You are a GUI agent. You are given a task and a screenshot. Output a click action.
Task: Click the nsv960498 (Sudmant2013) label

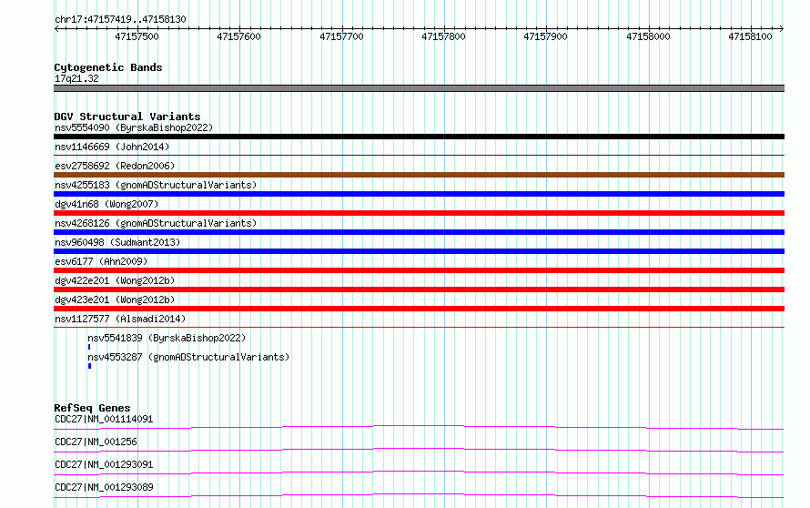tap(117, 242)
